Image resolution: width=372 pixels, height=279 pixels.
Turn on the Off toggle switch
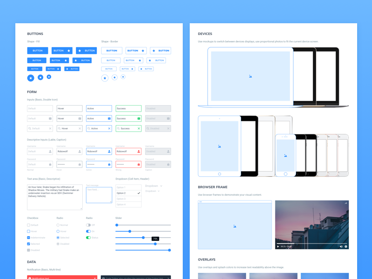pyautogui.click(x=88, y=225)
